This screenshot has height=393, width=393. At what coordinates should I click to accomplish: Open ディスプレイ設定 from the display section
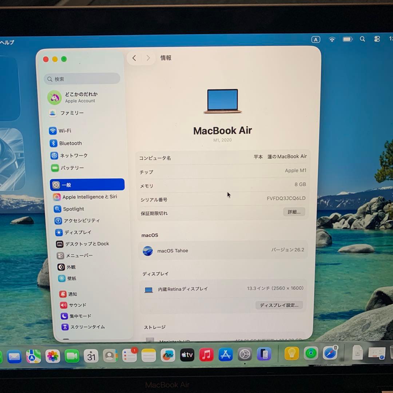[279, 305]
